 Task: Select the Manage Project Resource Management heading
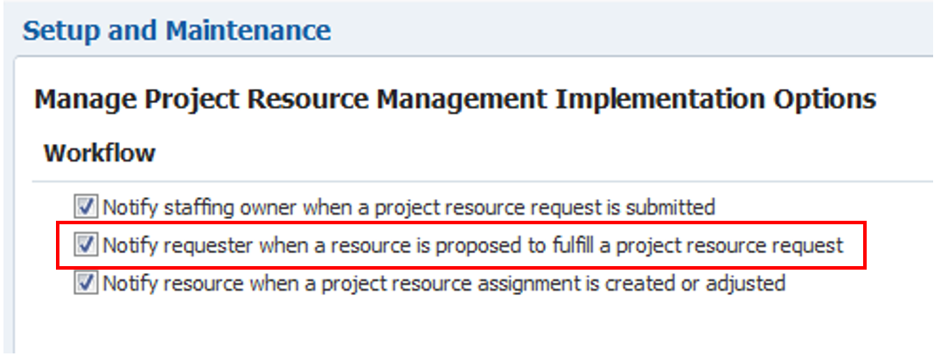[455, 99]
